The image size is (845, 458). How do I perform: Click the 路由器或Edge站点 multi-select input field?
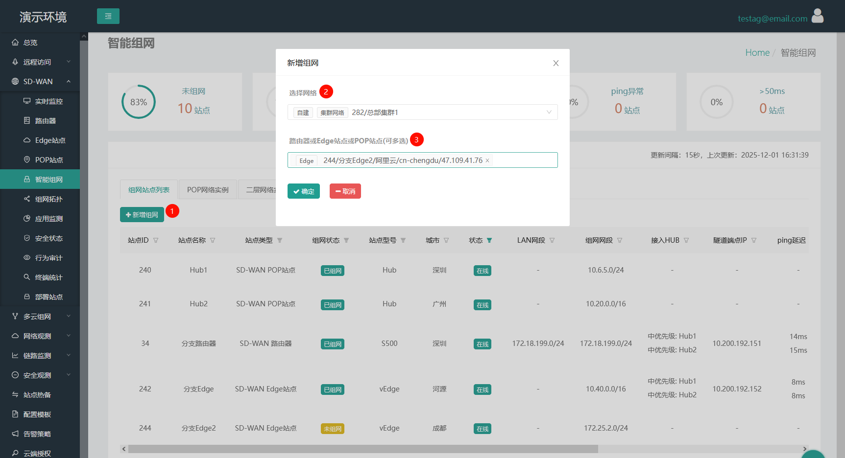pos(422,160)
